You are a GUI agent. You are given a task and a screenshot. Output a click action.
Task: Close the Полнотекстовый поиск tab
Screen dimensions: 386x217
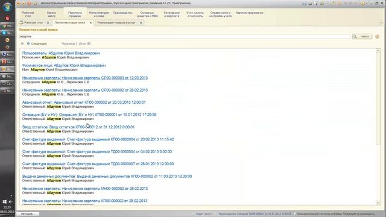click(x=90, y=23)
